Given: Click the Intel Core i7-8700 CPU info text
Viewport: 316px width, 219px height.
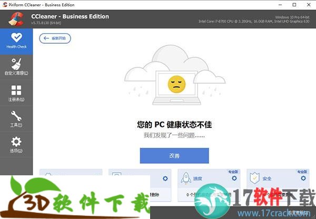Looking at the screenshot, I should point(254,22).
